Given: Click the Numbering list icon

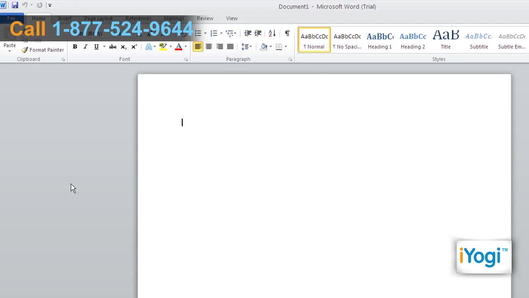Looking at the screenshot, I should [214, 33].
